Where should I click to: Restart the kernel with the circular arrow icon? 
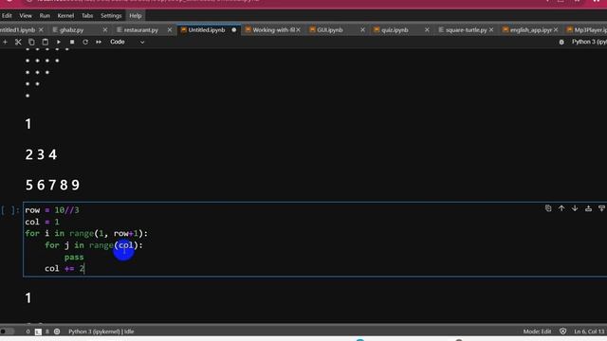(85, 42)
